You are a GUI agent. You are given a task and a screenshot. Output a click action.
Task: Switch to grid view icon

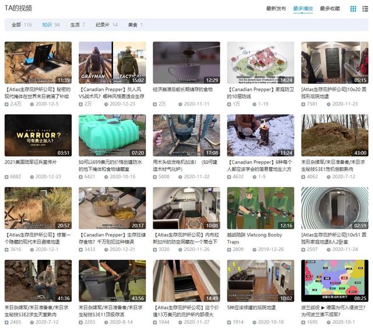pos(353,9)
